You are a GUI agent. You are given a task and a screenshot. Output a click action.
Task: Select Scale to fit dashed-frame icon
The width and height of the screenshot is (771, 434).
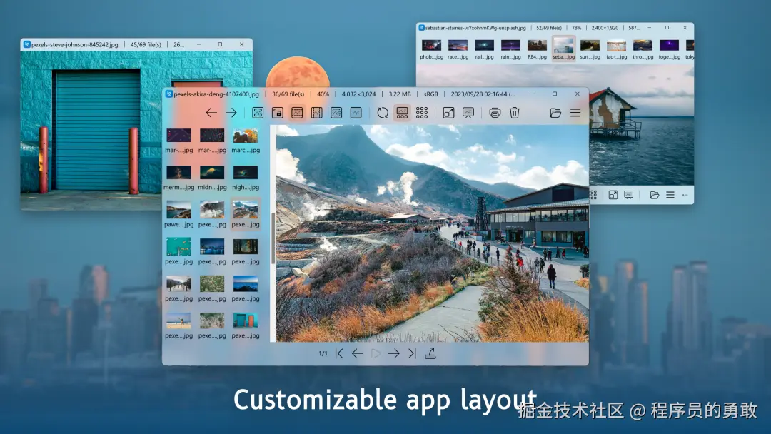pos(336,113)
